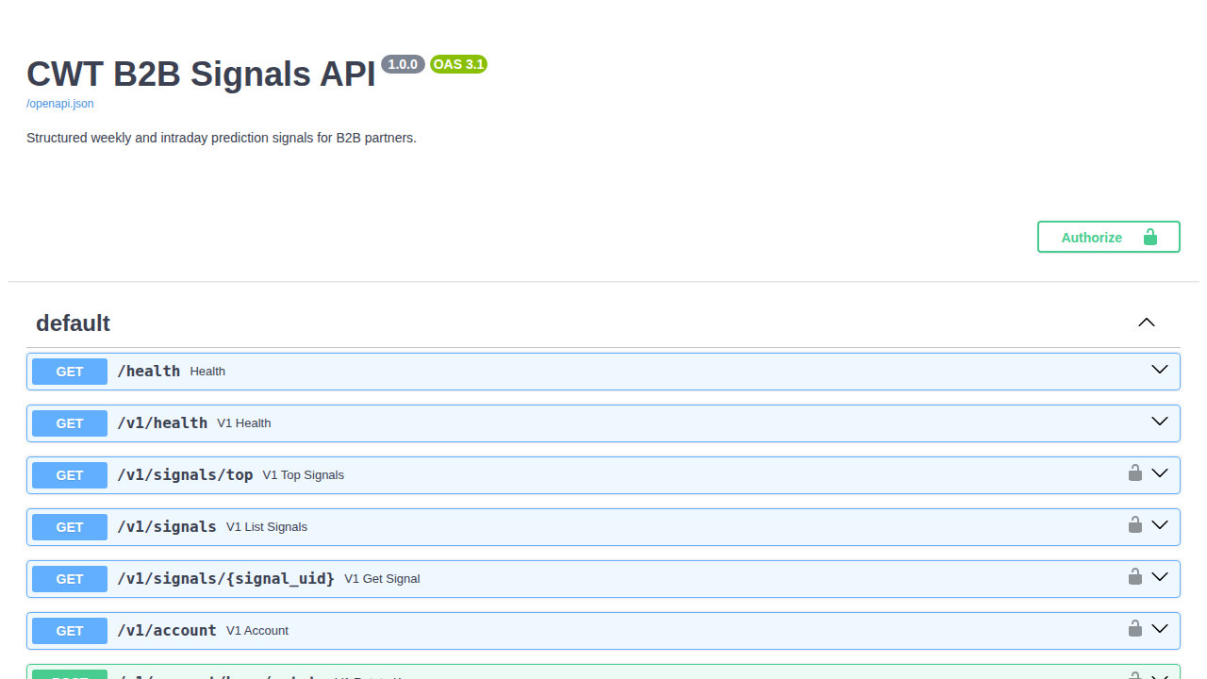Click the GET badge for /health
The width and height of the screenshot is (1207, 679).
point(70,372)
